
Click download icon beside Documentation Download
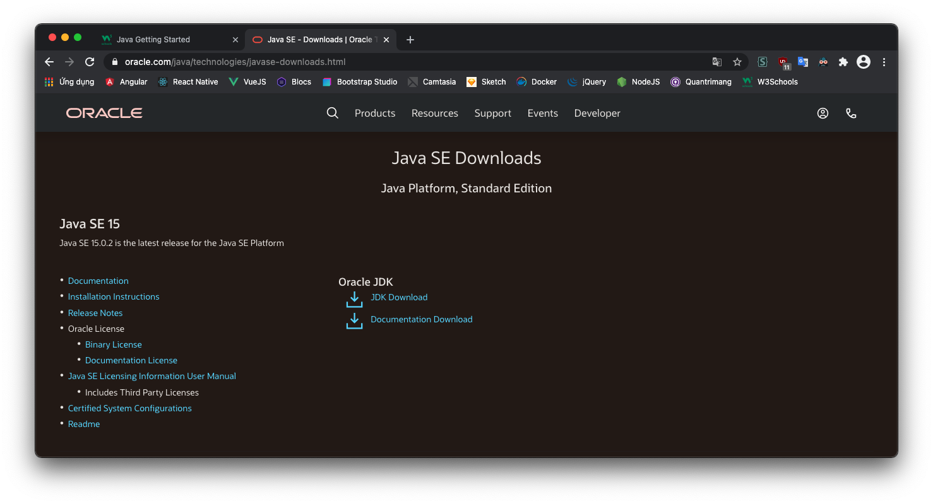(x=355, y=320)
